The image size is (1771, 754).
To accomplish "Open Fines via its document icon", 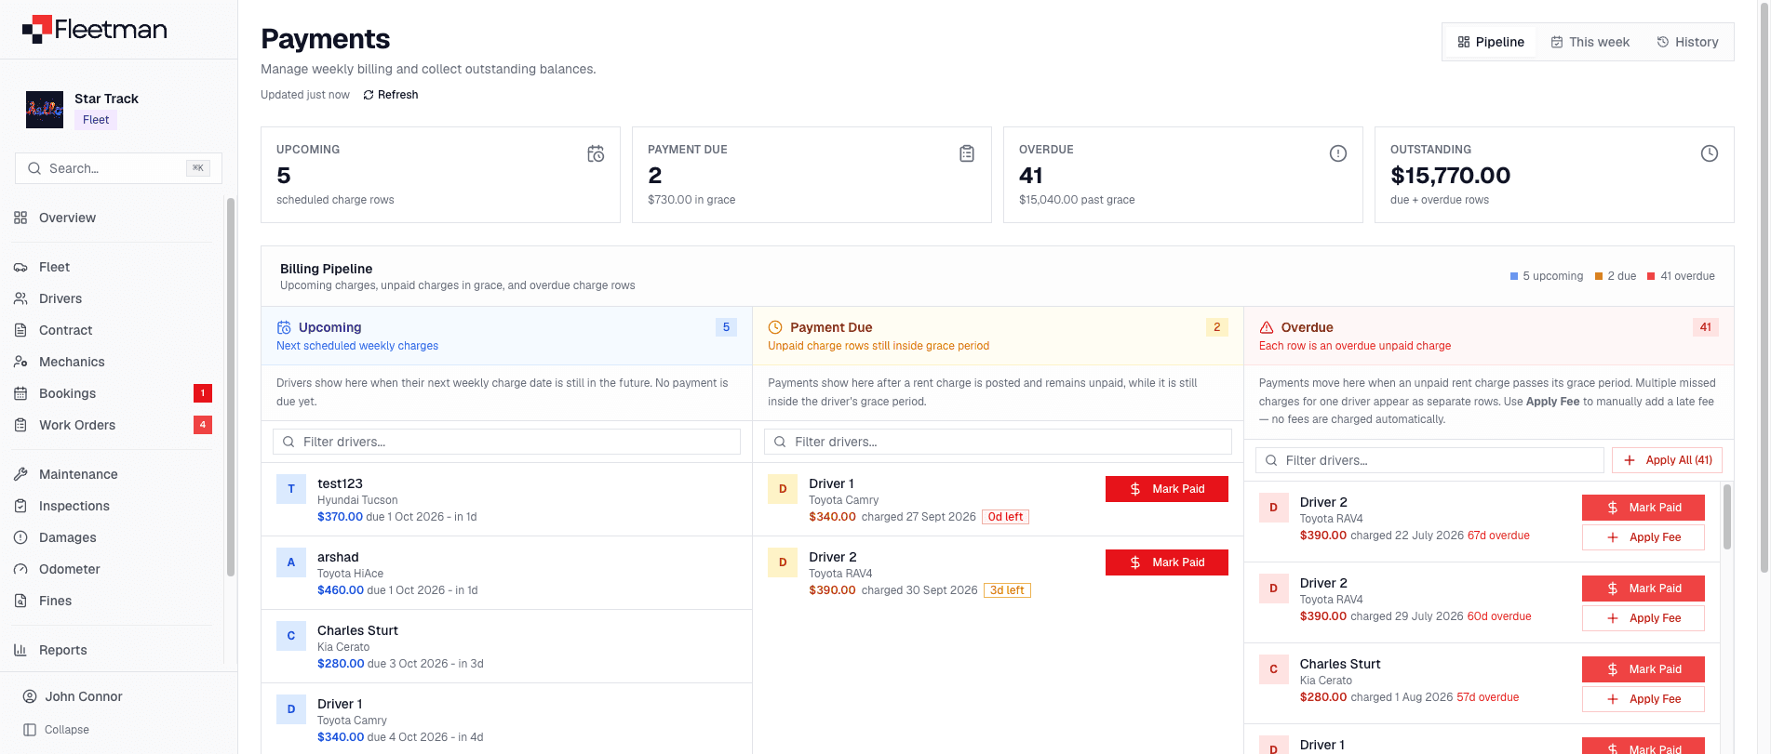I will tap(20, 601).
